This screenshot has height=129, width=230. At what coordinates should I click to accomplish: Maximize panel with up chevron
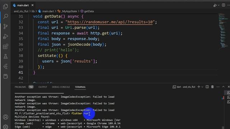point(223,87)
